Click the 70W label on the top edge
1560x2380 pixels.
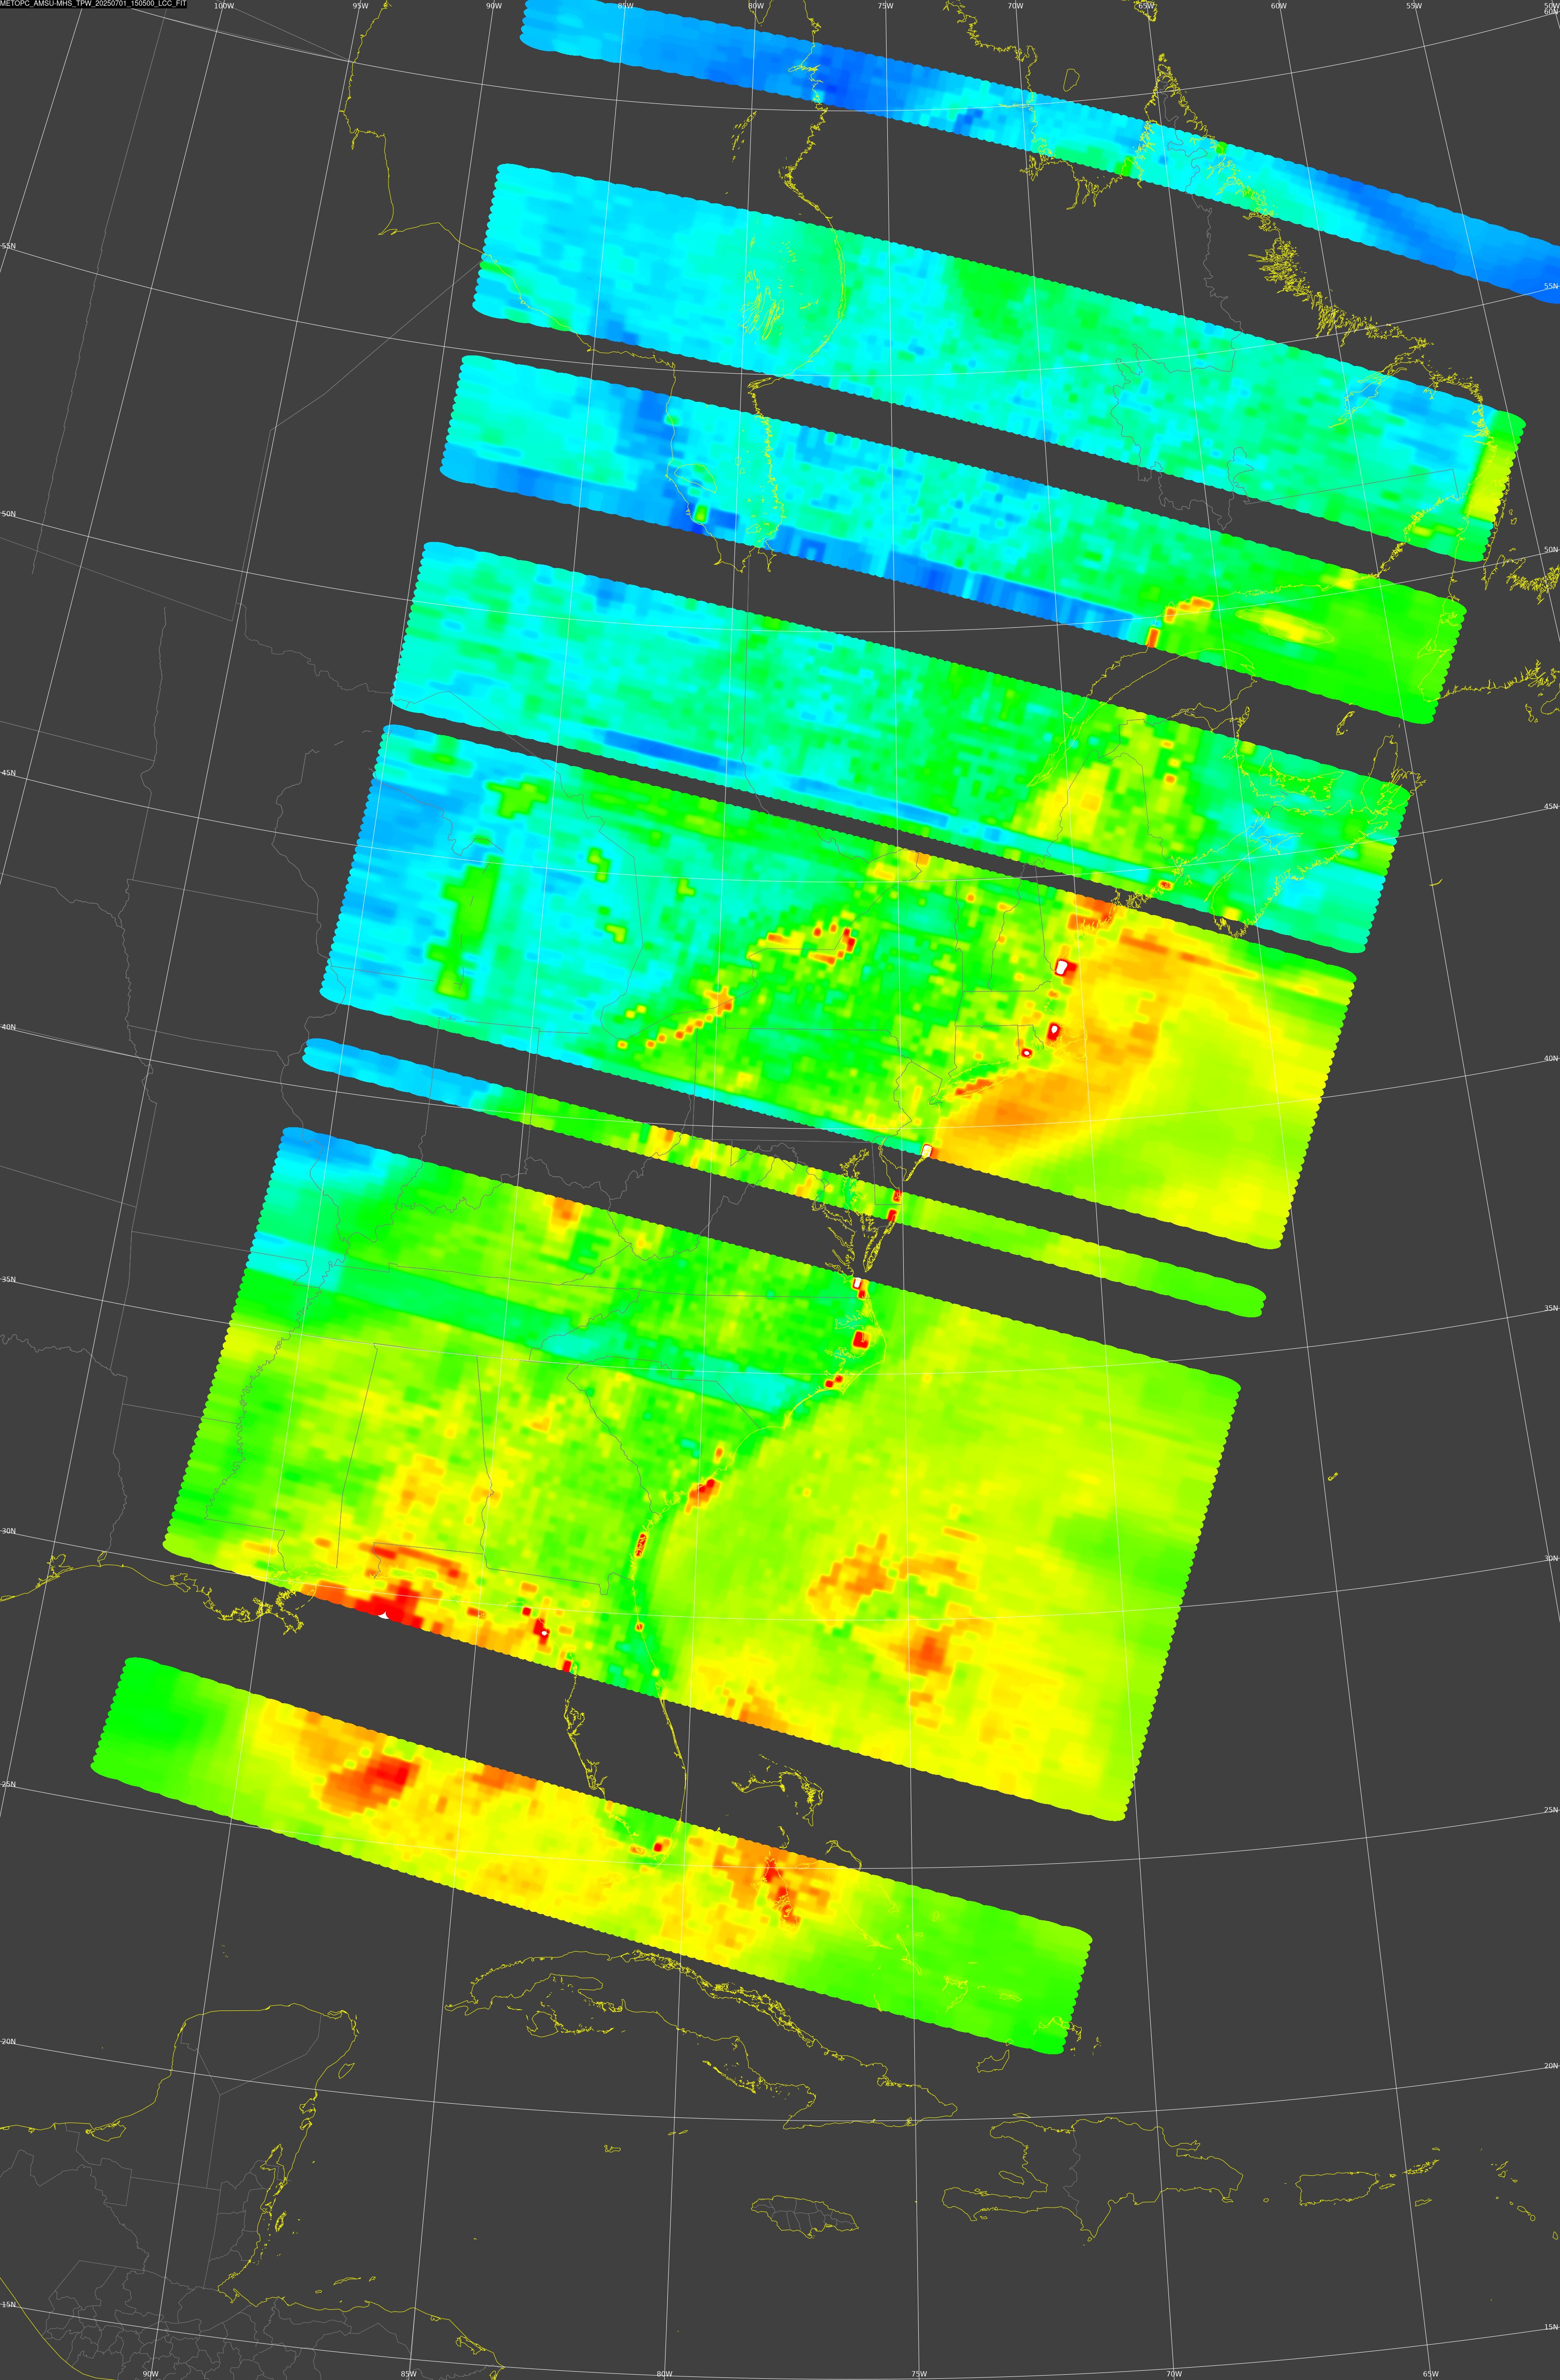coord(1016,6)
